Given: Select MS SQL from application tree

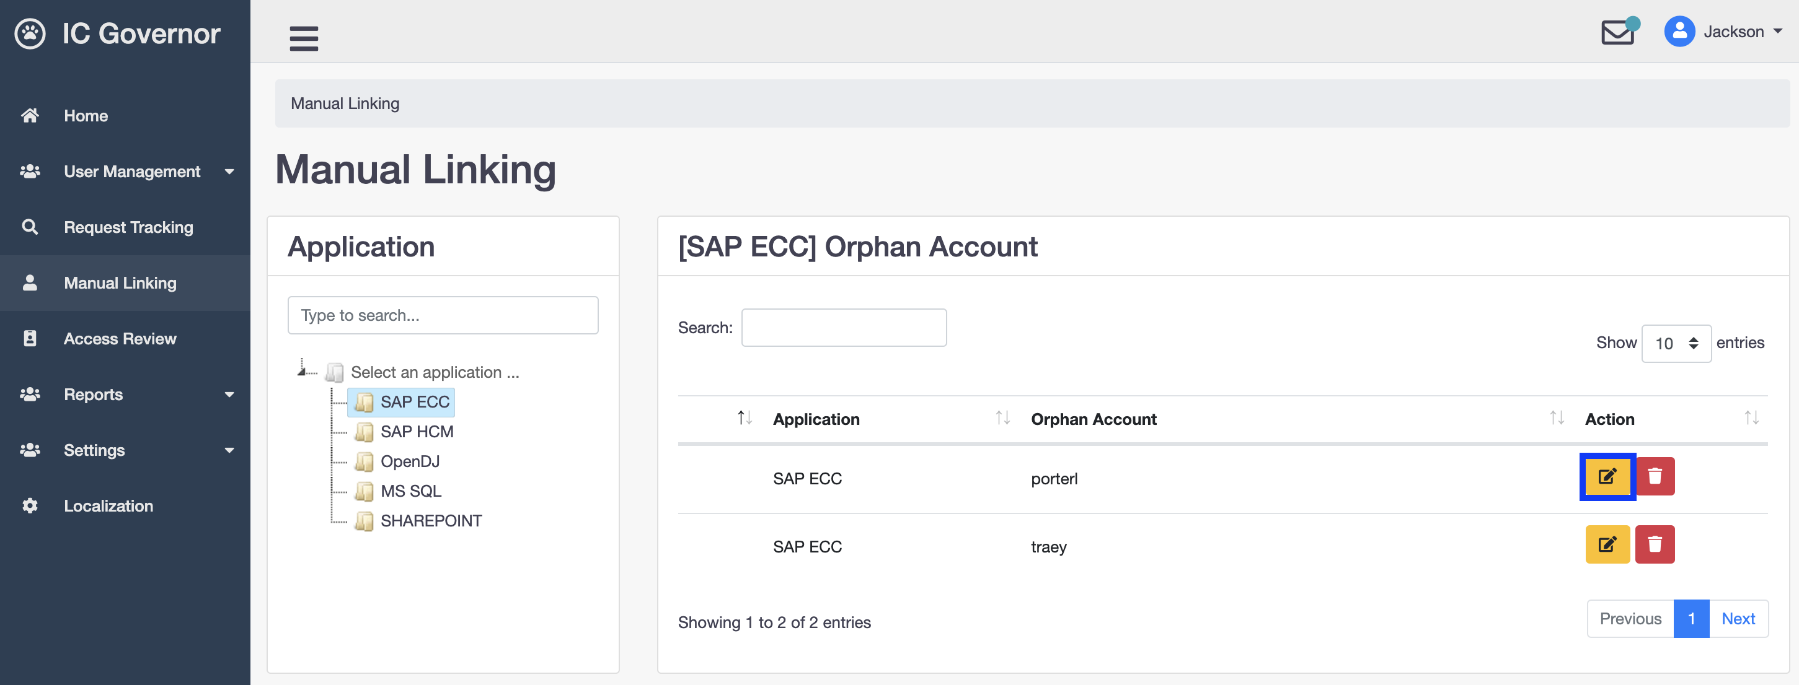Looking at the screenshot, I should click(411, 491).
